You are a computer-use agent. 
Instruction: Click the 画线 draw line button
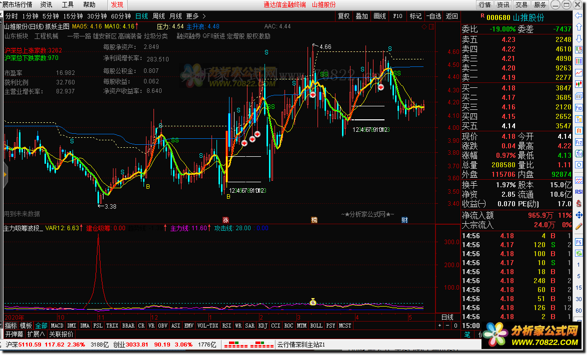[380, 16]
